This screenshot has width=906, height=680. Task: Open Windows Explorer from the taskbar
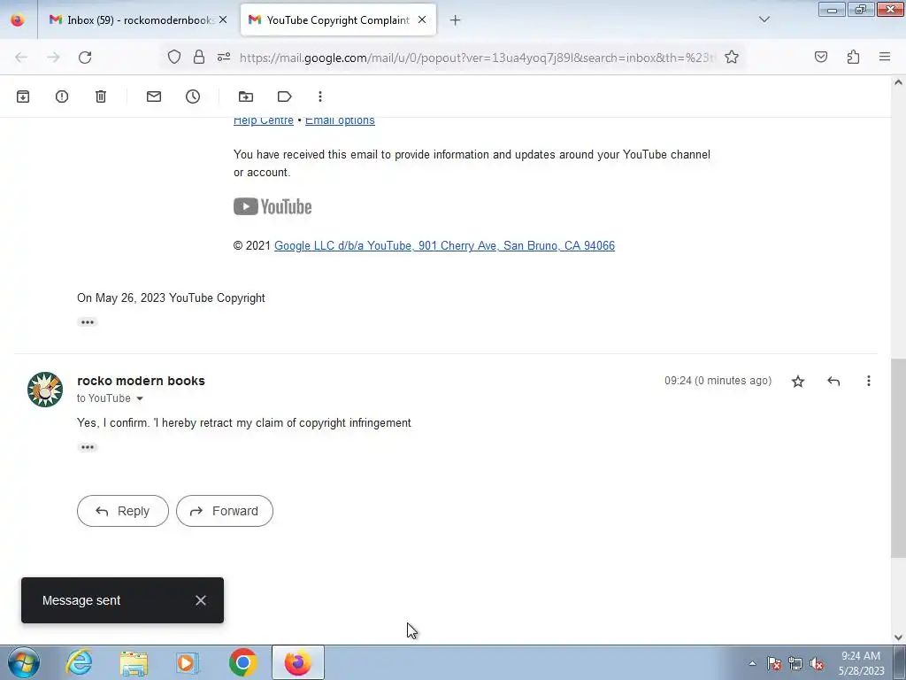(x=134, y=662)
